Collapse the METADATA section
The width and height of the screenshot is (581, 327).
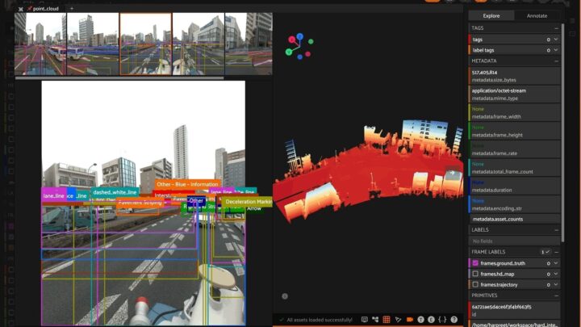[556, 61]
